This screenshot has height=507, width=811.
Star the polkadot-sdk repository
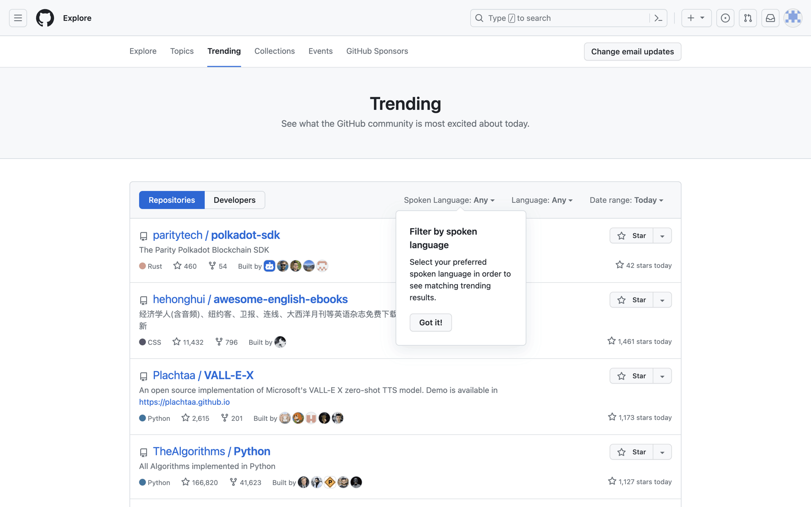(631, 236)
